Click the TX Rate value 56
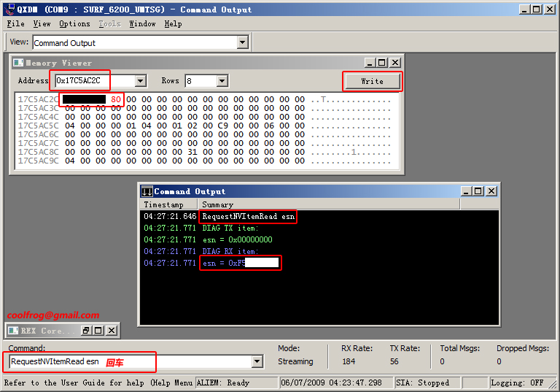The height and width of the screenshot is (392, 560). pos(394,361)
